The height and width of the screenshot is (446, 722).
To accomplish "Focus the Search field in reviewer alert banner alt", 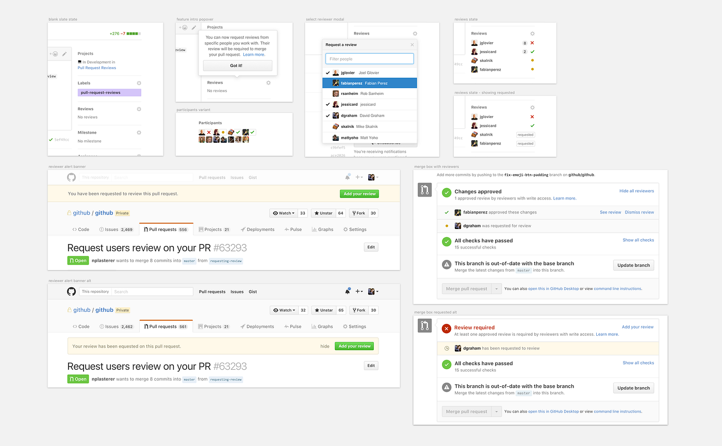I will 153,292.
